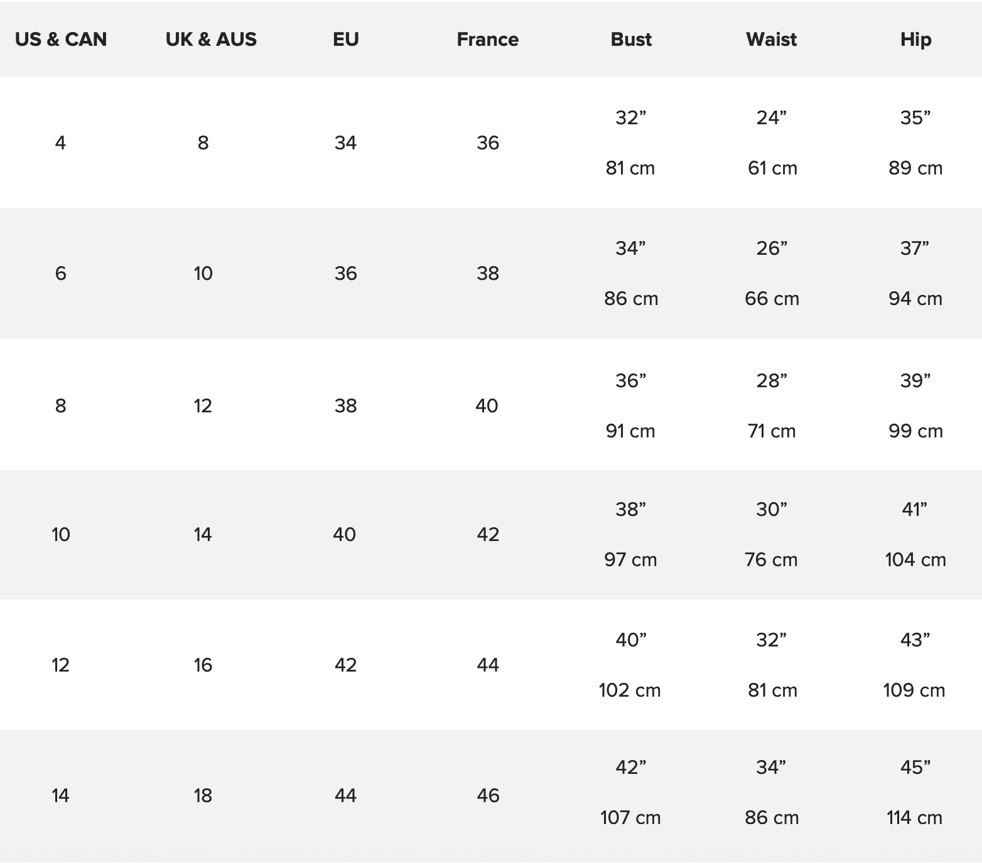
Task: Click the 26” waist value
Action: point(772,249)
